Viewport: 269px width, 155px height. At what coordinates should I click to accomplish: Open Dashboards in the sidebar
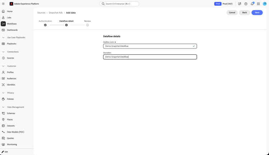point(12,30)
